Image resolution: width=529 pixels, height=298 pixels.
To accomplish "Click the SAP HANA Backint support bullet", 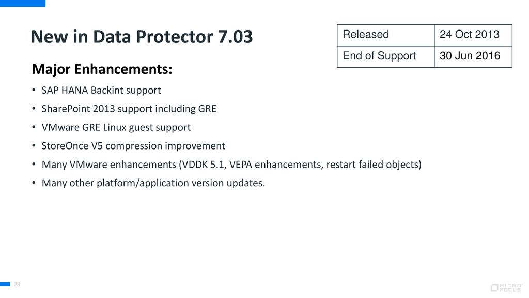I will (101, 90).
